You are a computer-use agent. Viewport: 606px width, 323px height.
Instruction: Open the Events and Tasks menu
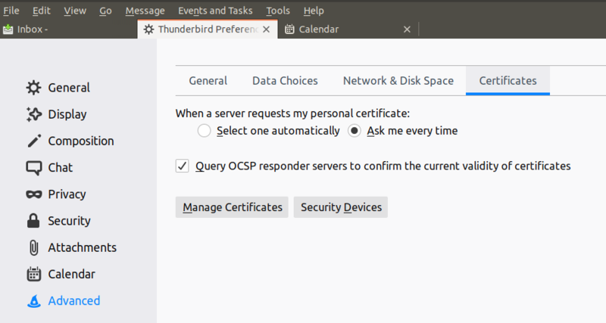[x=216, y=11]
